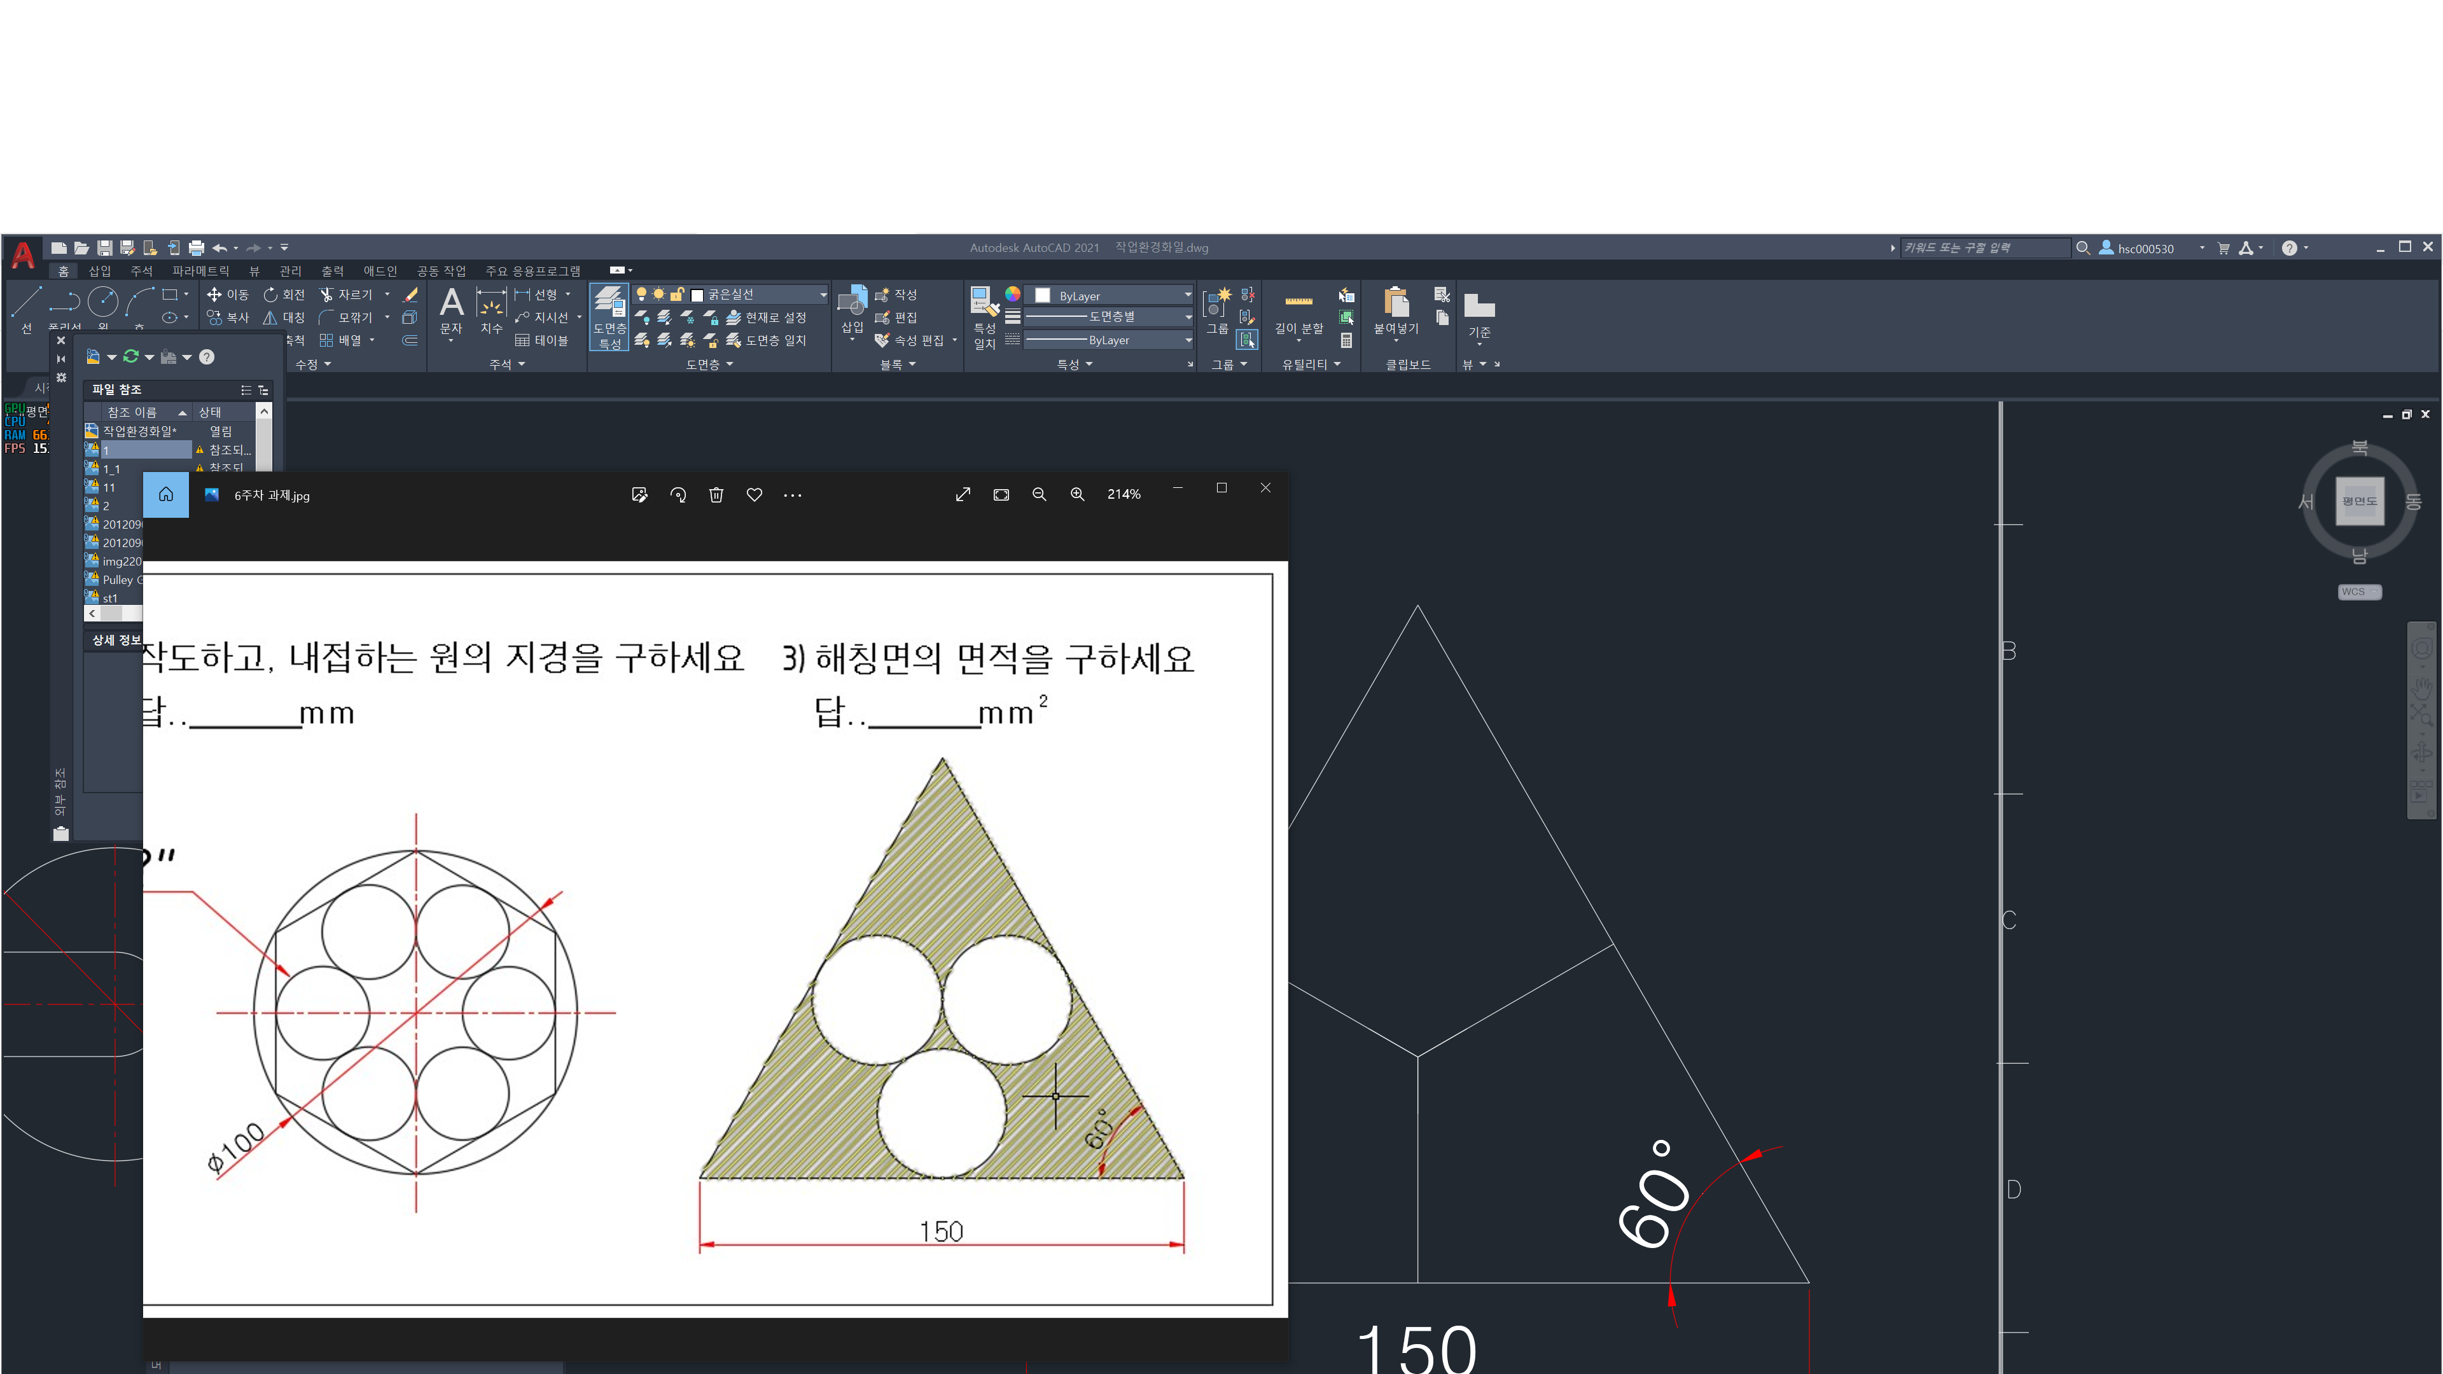Switch xref palette to tree view
The height and width of the screenshot is (1374, 2443).
click(x=263, y=390)
